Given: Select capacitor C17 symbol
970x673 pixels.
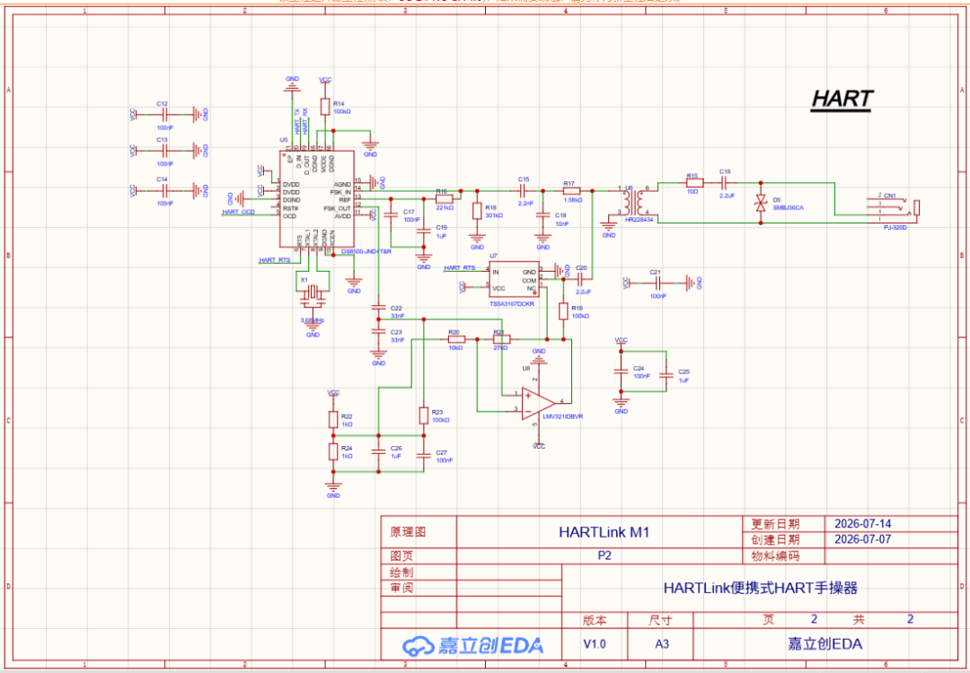Looking at the screenshot, I should 391,214.
